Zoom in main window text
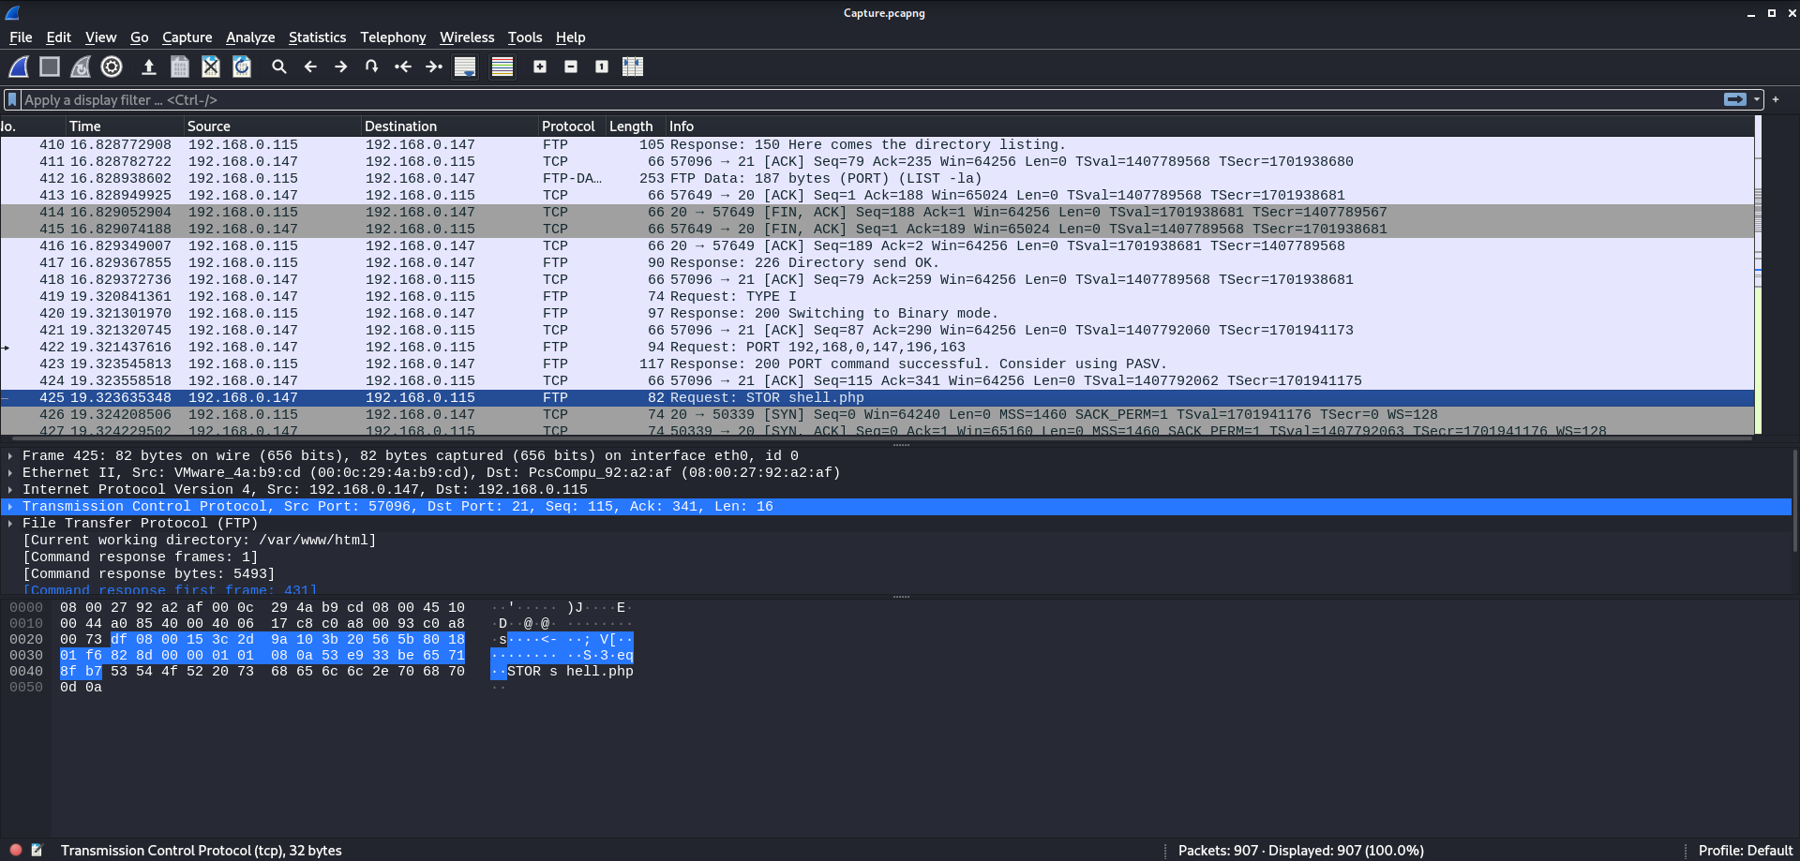The height and width of the screenshot is (861, 1800). pos(540,67)
